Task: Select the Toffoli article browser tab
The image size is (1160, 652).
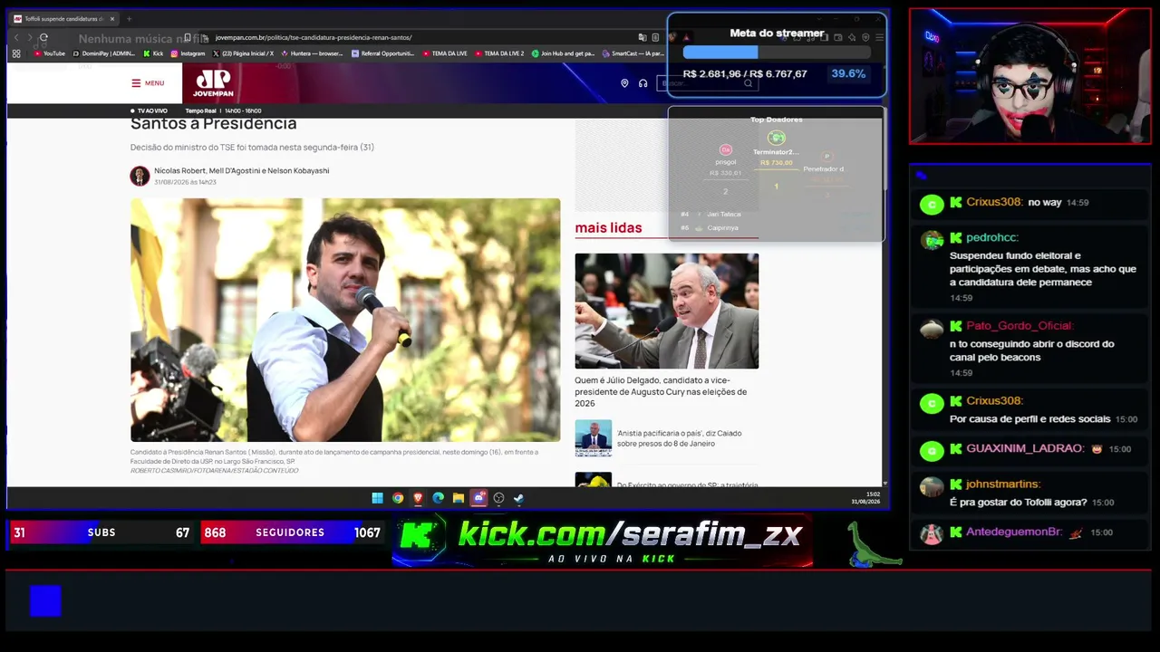Action: pos(63,19)
